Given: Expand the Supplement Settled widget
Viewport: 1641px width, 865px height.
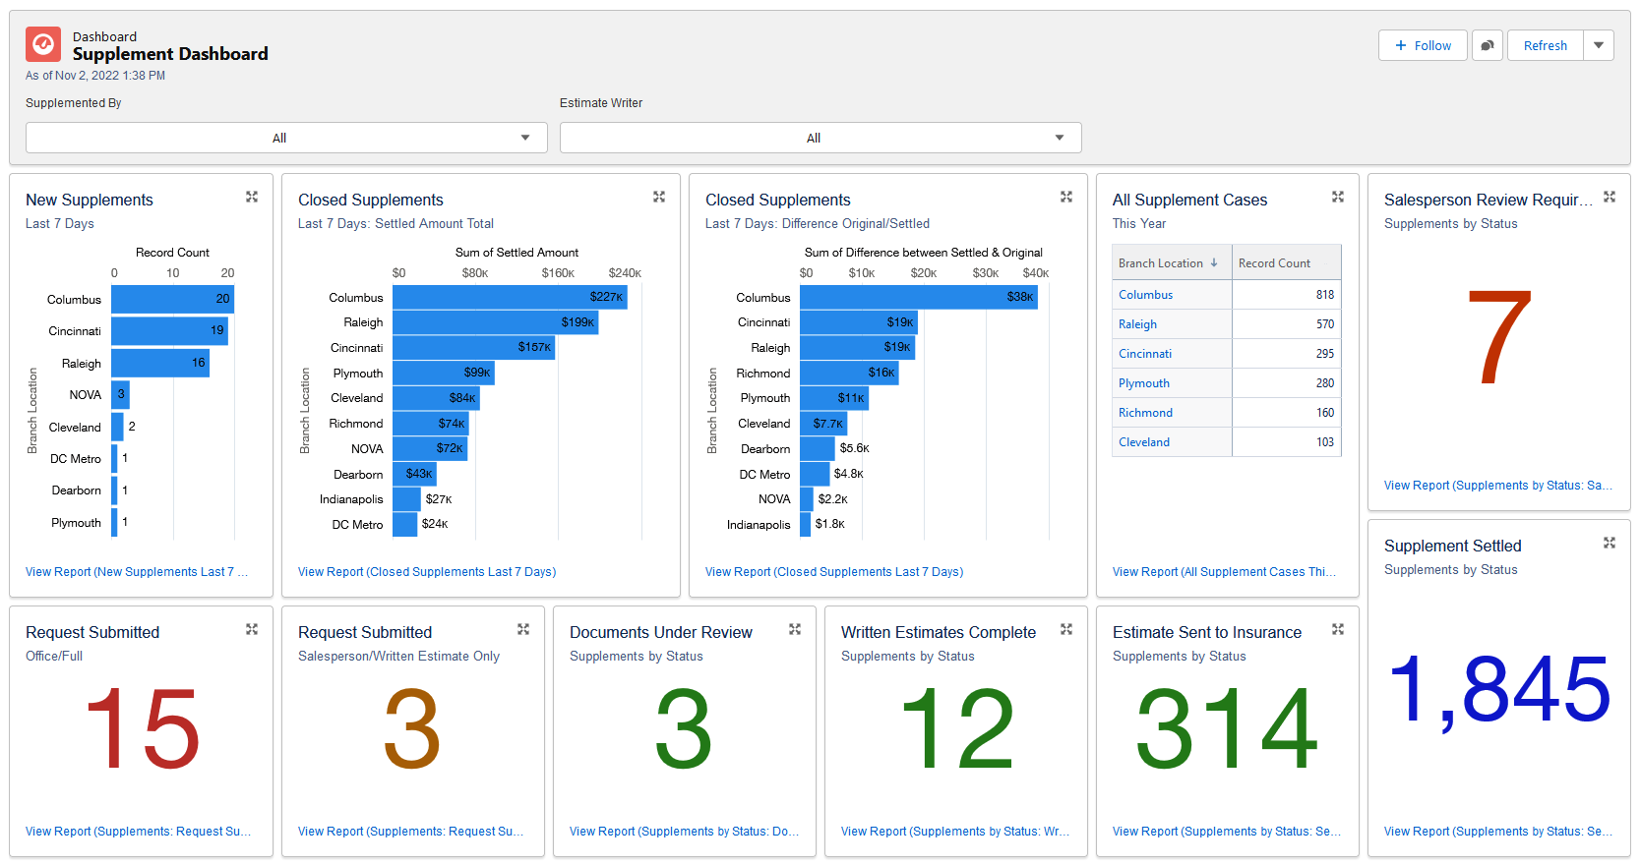Looking at the screenshot, I should point(1610,543).
